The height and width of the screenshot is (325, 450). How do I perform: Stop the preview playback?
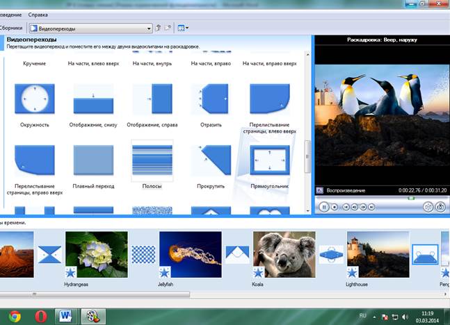[x=335, y=207]
